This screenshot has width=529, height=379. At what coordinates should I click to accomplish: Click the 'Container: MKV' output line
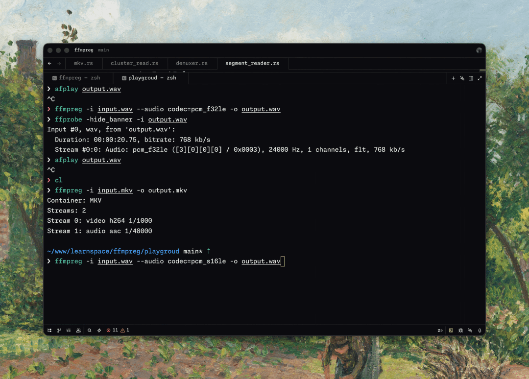click(74, 201)
